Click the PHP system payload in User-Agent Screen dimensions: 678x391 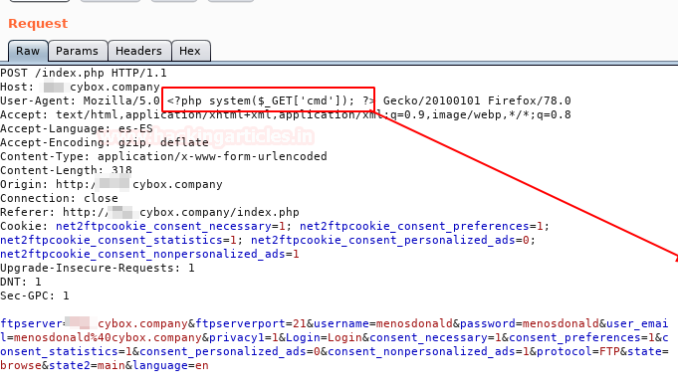(271, 101)
